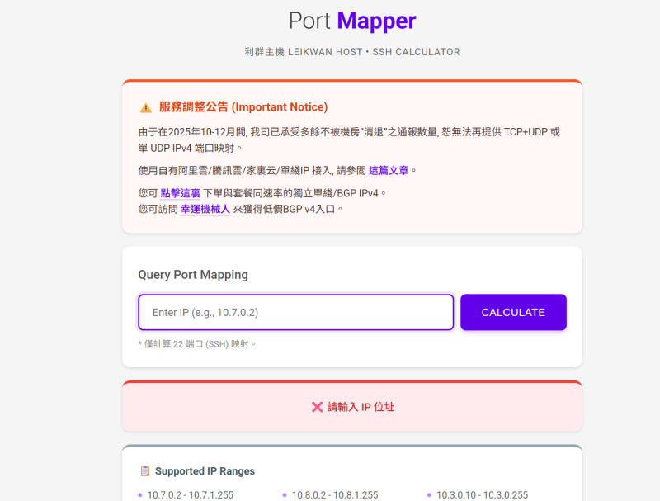Click the 'Supported IP Ranges' section header

point(205,470)
